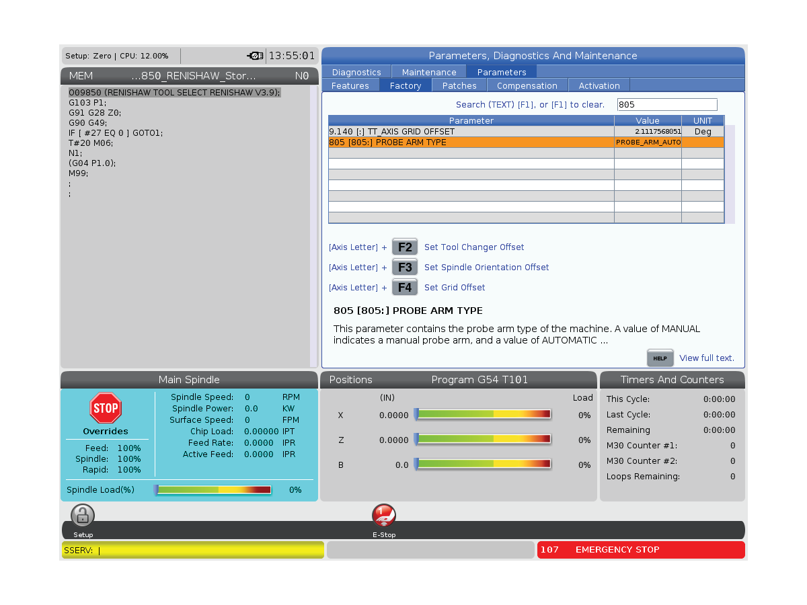This screenshot has width=807, height=605.
Task: Click the Spindle Load percentage bar
Action: point(213,490)
